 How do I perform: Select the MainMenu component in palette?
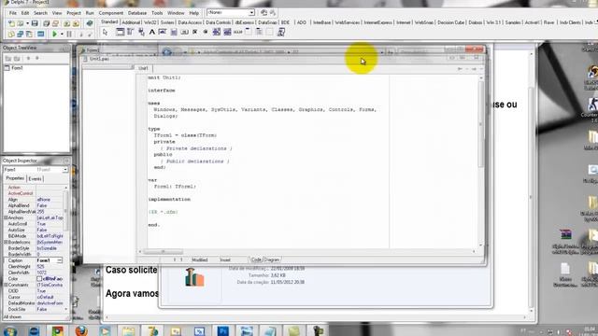pyautogui.click(x=130, y=32)
